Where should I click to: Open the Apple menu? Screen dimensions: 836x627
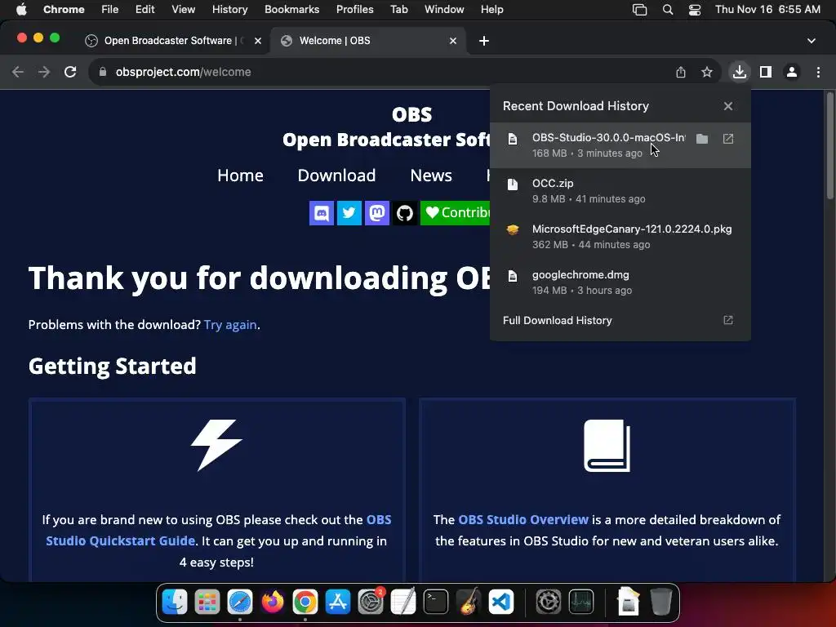[21, 10]
